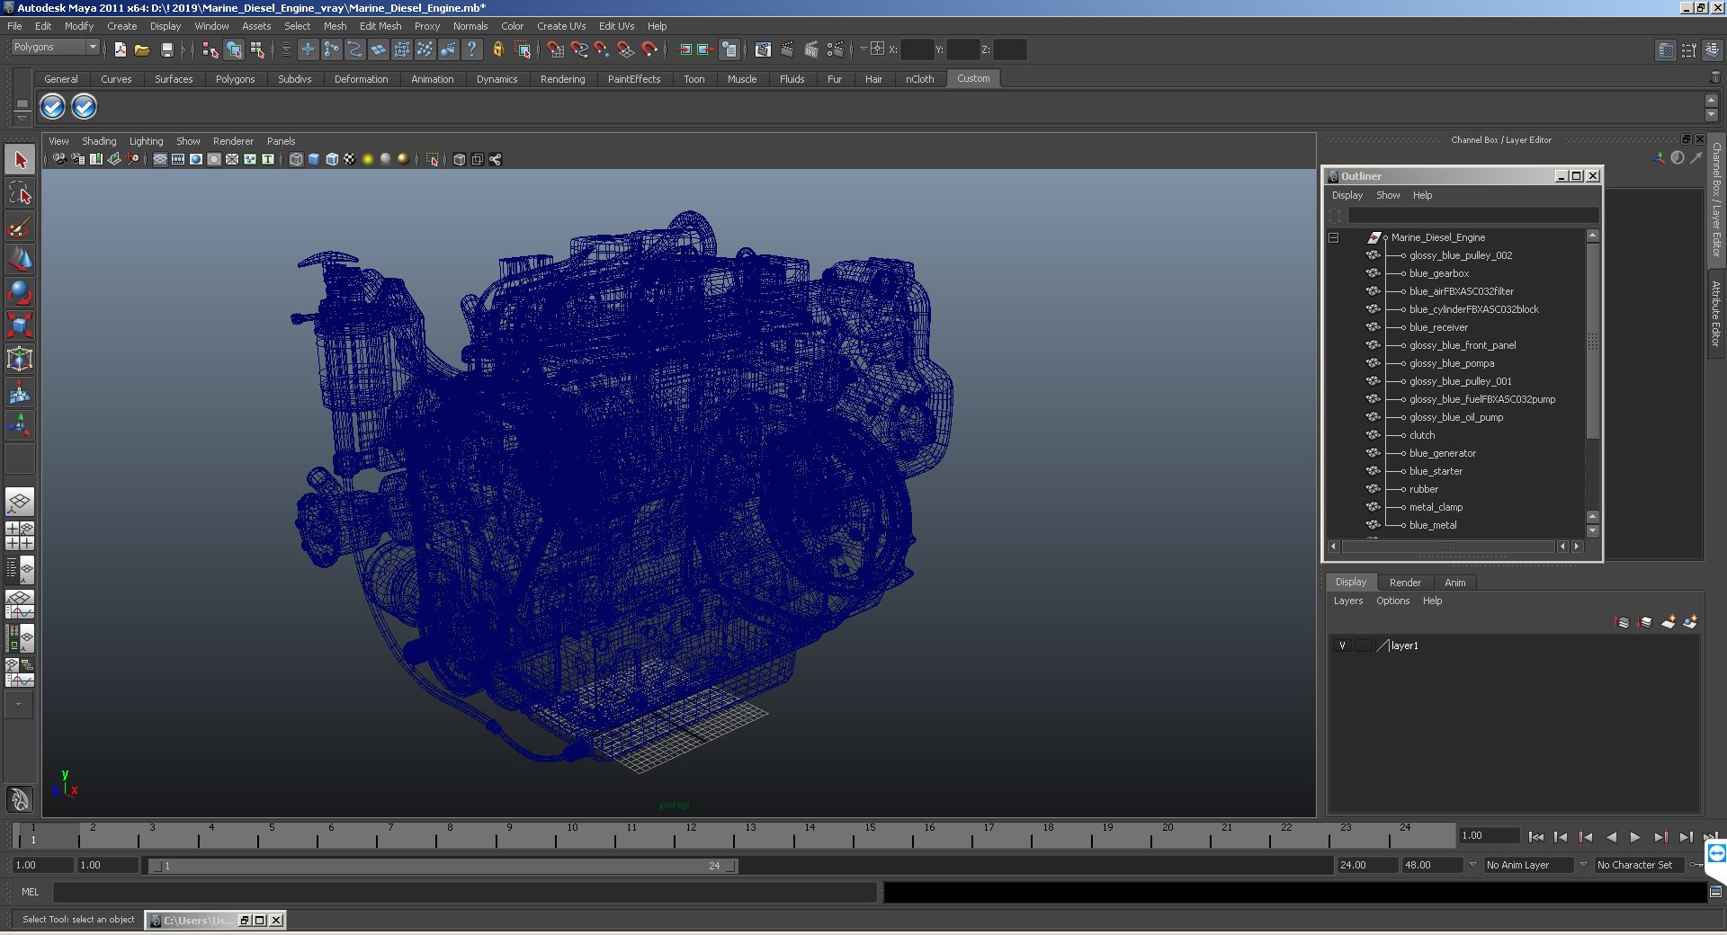1727x935 pixels.
Task: Collapse the Marine_Diesel_Engine group in the Outliner
Action: [1333, 237]
